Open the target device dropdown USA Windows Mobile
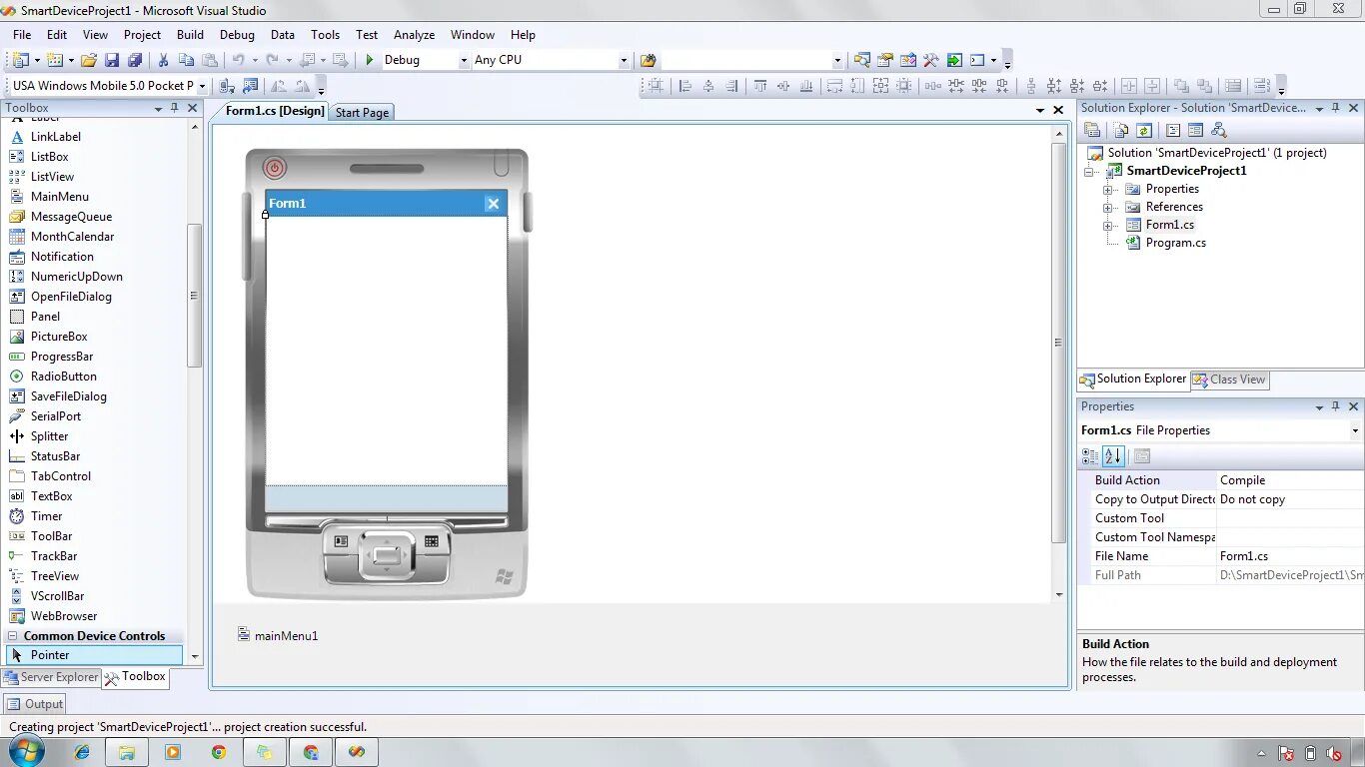Screen dimensions: 1365x767 click(x=202, y=86)
